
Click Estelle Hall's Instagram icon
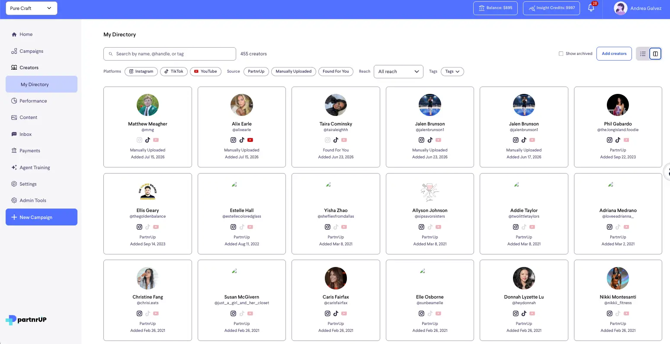coord(234,227)
